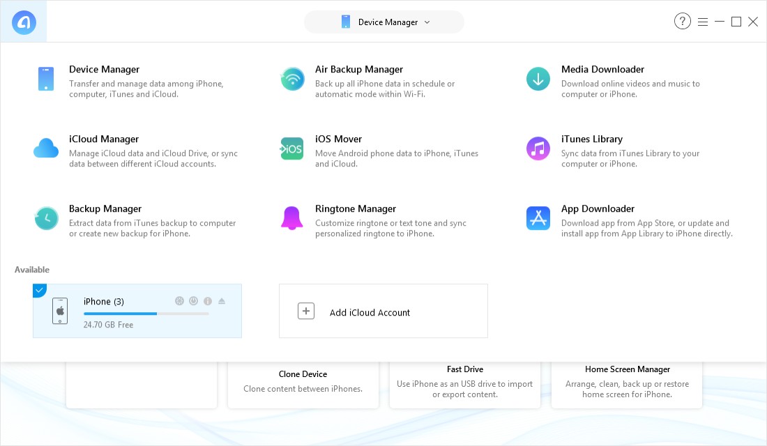
Task: Click the Media Downloader arrow icon
Action: point(538,79)
